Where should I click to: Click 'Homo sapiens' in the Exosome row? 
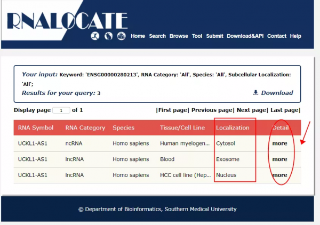tap(131, 159)
